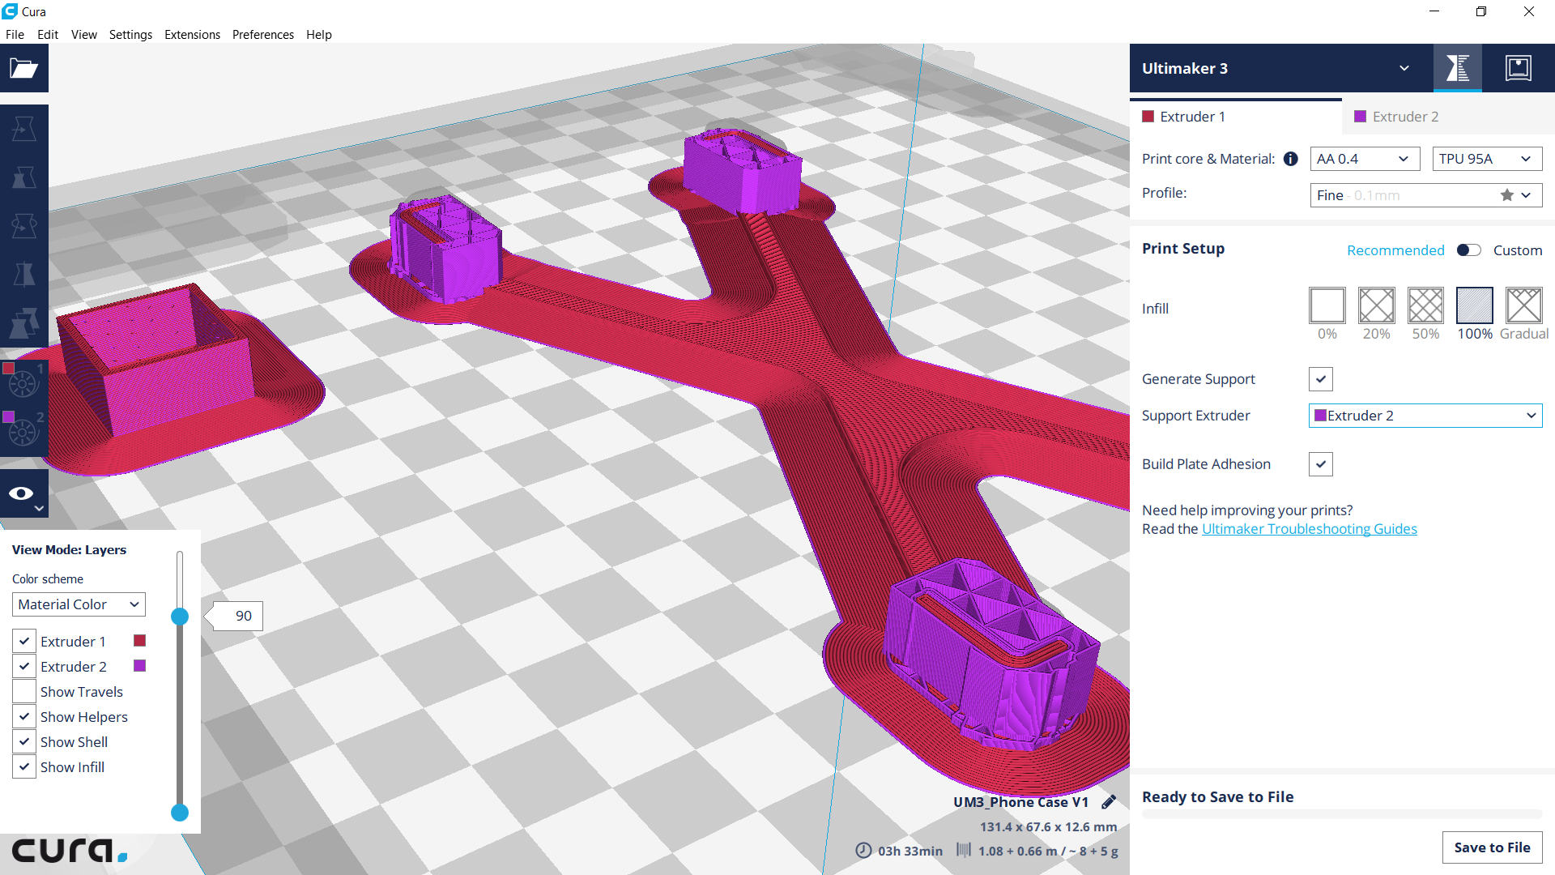Click Save to File button
The width and height of the screenshot is (1555, 875).
[1492, 847]
